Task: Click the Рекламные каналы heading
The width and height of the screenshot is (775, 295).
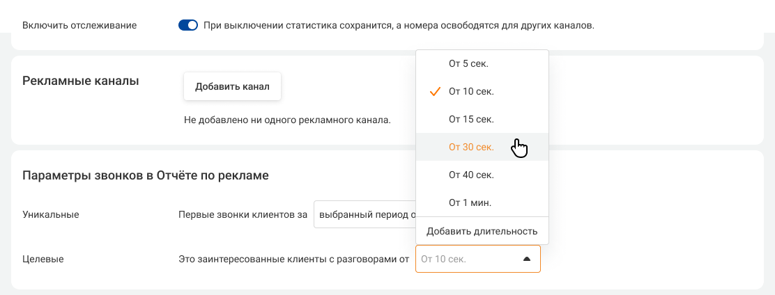Action: 81,81
